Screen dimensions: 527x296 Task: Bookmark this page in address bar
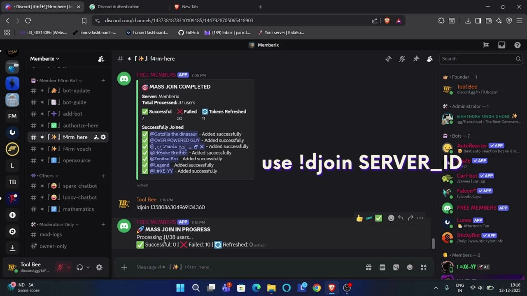[x=84, y=21]
